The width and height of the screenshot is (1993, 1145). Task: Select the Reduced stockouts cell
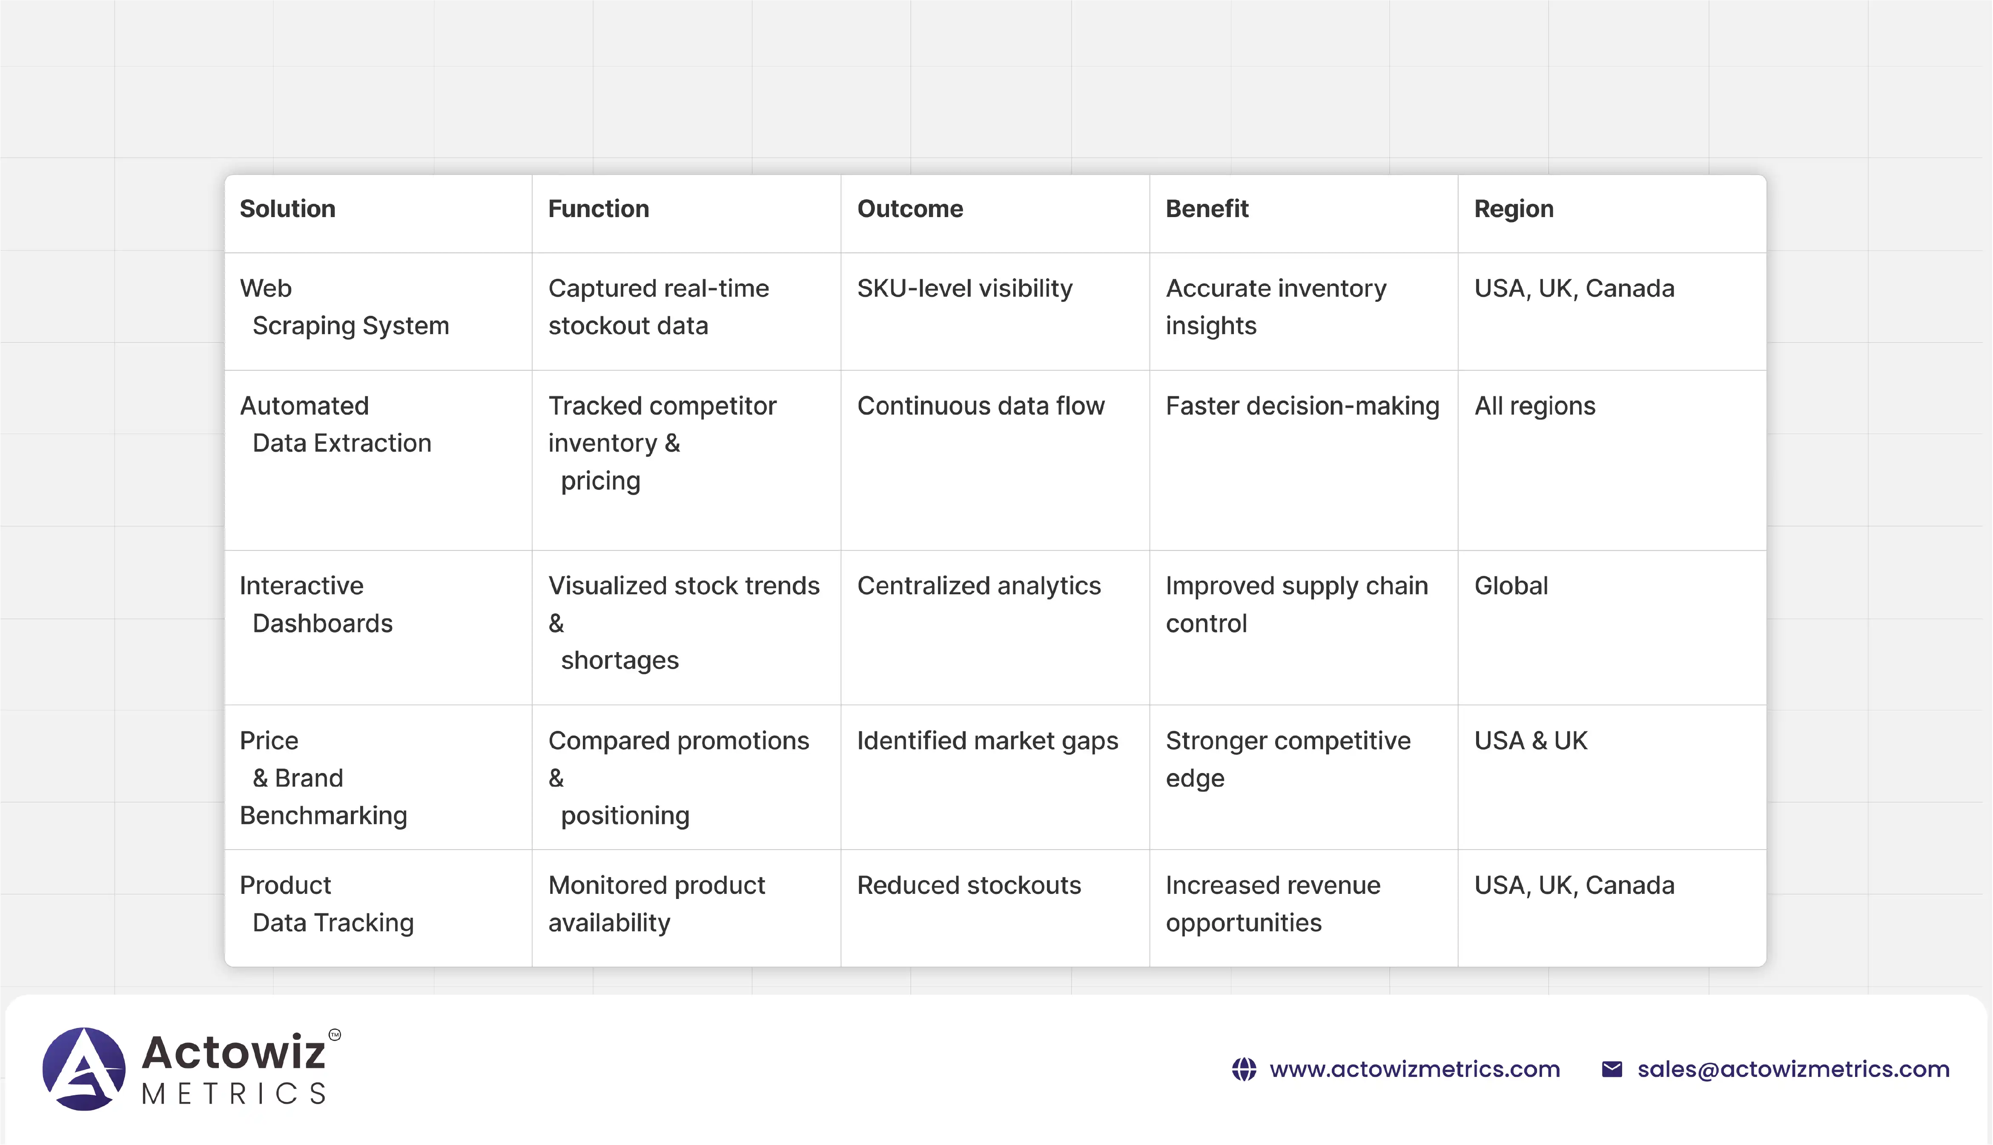coord(968,885)
